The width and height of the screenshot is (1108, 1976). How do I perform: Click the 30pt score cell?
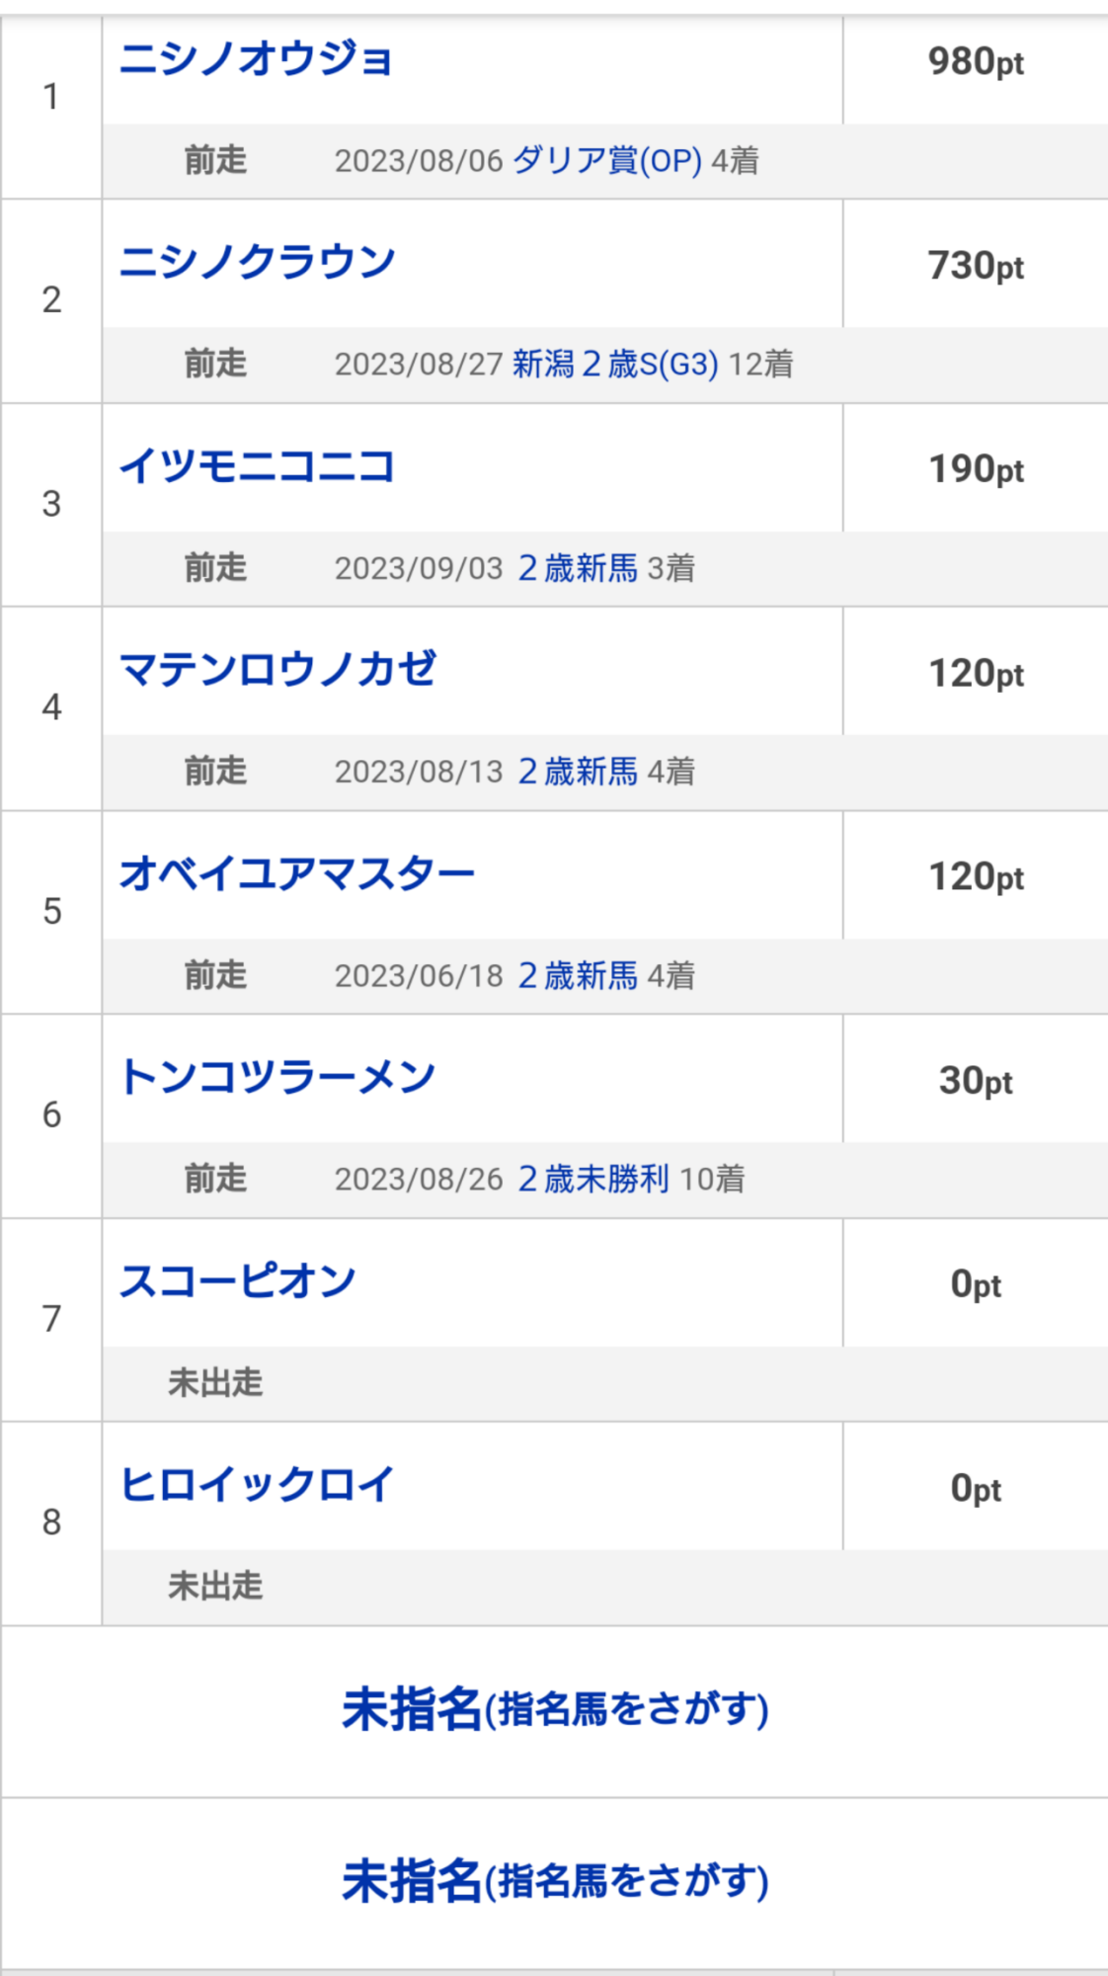(976, 1082)
